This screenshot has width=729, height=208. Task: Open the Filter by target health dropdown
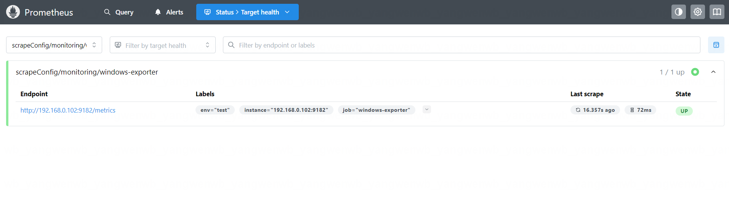[x=162, y=45]
